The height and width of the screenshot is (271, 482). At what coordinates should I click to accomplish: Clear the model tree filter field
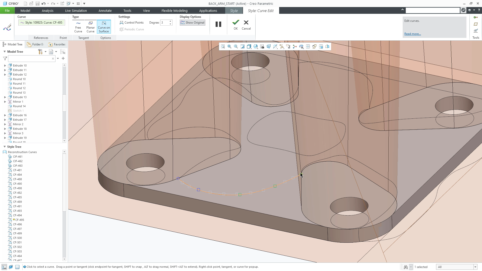(x=53, y=58)
